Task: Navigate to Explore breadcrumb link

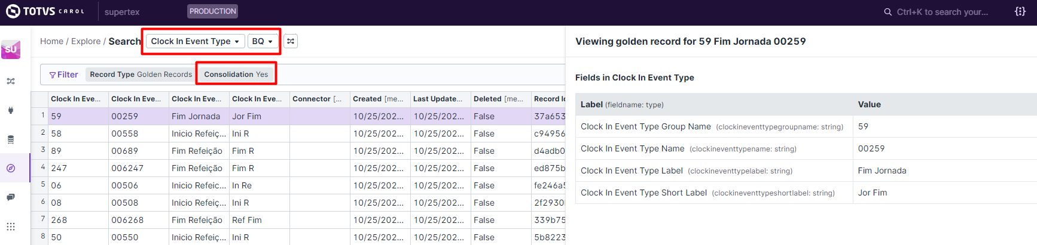Action: click(x=86, y=41)
